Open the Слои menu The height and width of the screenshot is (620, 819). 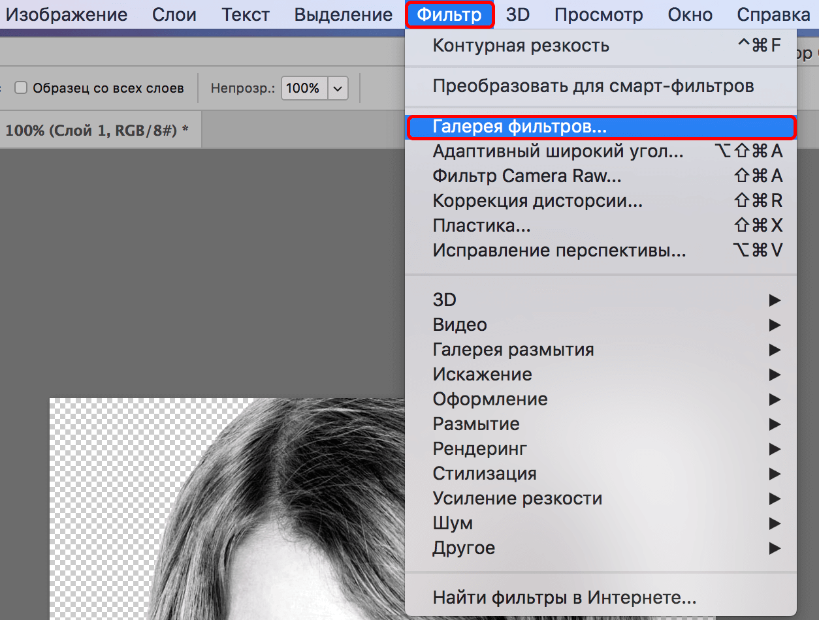[x=174, y=14]
